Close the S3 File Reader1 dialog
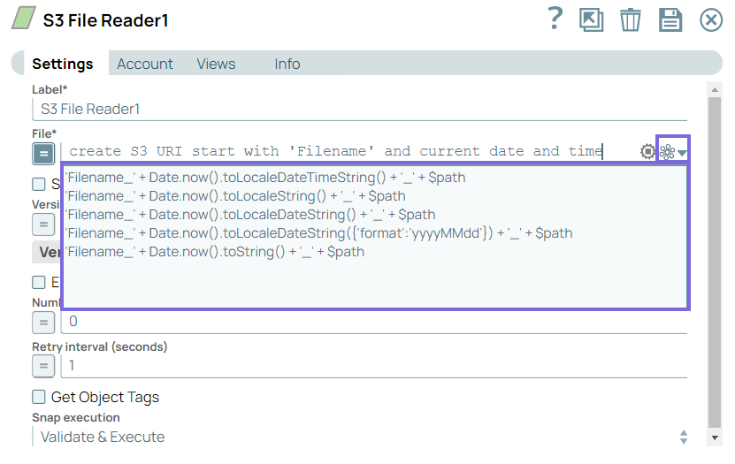735x464 pixels. point(711,19)
